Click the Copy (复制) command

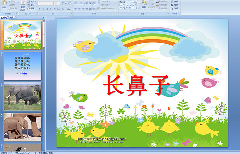pyautogui.click(x=12, y=5)
